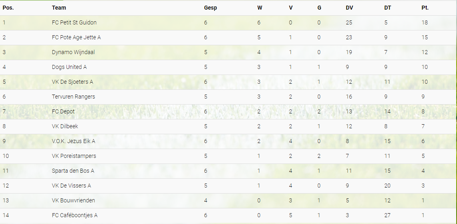Click the Pos. column header
Image resolution: width=457 pixels, height=224 pixels.
(8, 8)
